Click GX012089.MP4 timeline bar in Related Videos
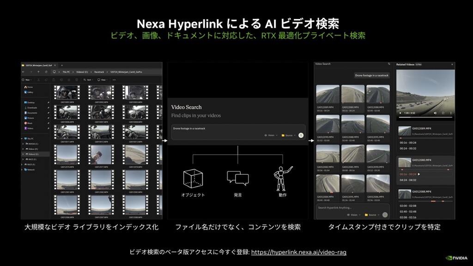The image size is (473, 266). click(425, 139)
